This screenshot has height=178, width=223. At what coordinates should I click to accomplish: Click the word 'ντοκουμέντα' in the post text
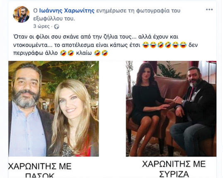point(33,45)
